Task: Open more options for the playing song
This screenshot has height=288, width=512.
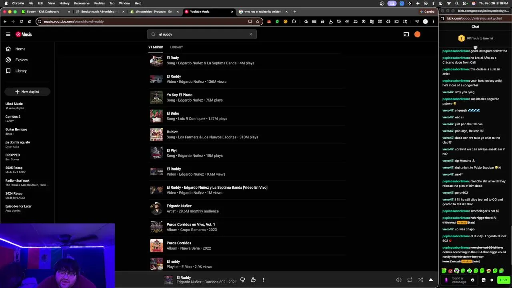Action: 263,280
